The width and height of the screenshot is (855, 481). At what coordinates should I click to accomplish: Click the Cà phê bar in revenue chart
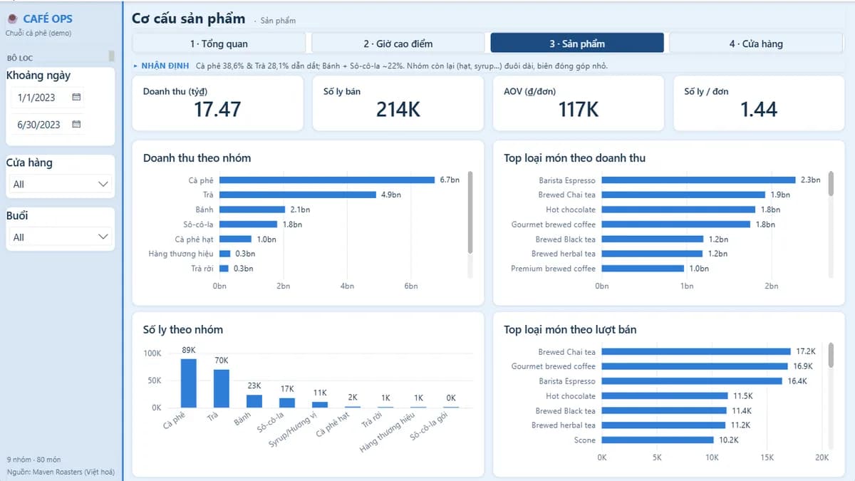tap(327, 180)
